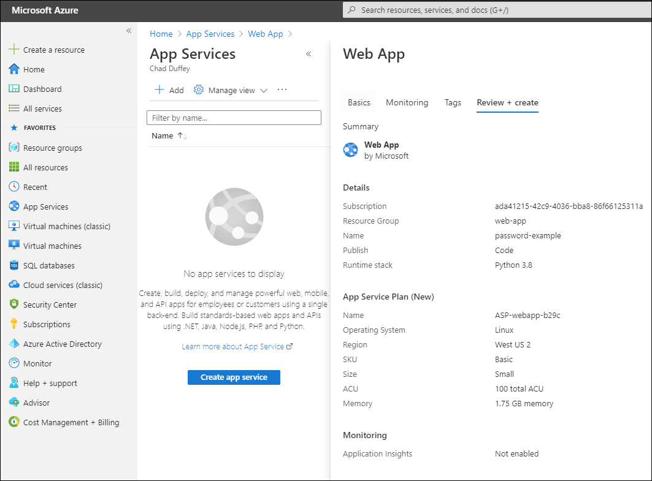This screenshot has width=652, height=481.
Task: Click the Manage view gear icon
Action: pos(199,89)
